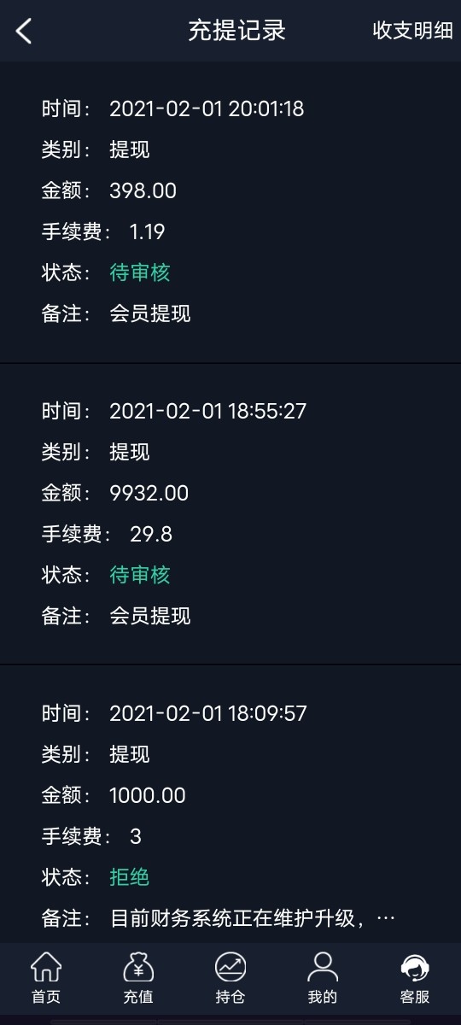Open 收支明细 link at top right

pos(412,31)
